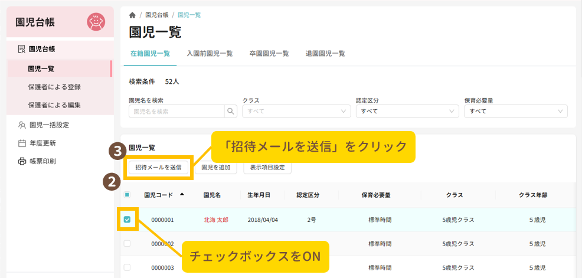The image size is (582, 278).
Task: Click the 年度更新 calendar icon
Action: pyautogui.click(x=21, y=143)
